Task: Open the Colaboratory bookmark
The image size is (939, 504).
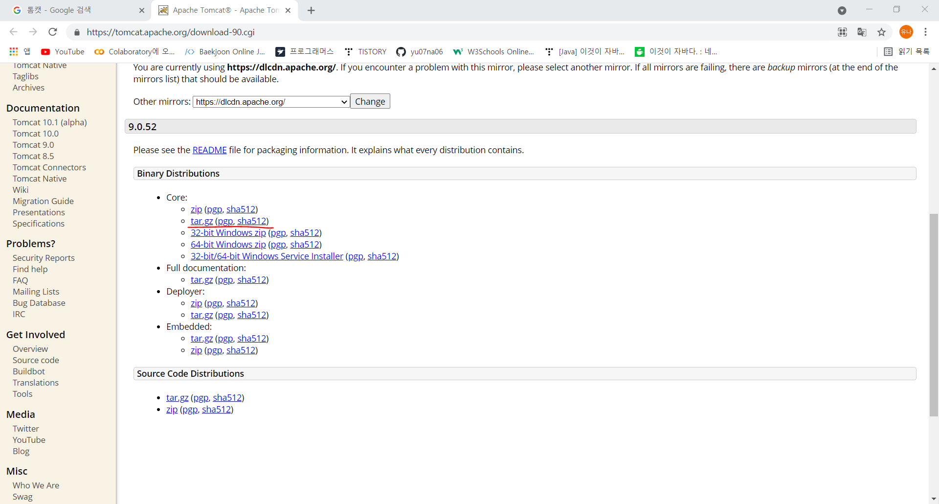Action: (x=134, y=51)
